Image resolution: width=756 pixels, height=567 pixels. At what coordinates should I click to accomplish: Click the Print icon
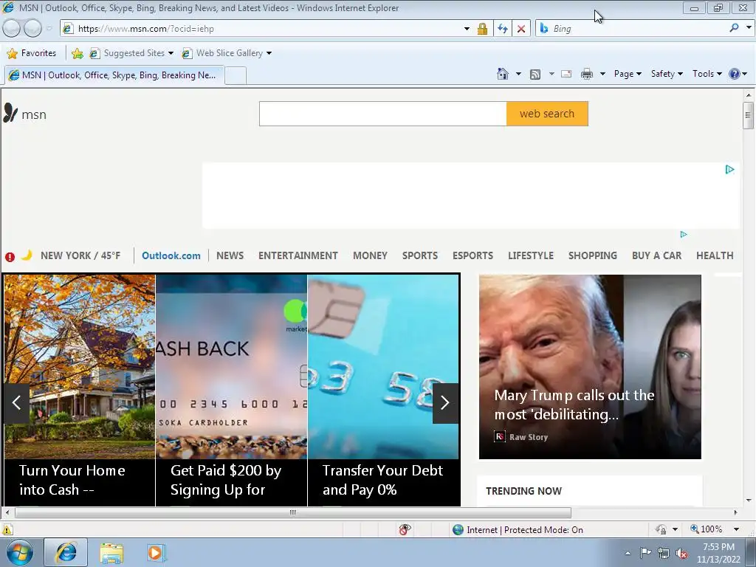(x=587, y=74)
